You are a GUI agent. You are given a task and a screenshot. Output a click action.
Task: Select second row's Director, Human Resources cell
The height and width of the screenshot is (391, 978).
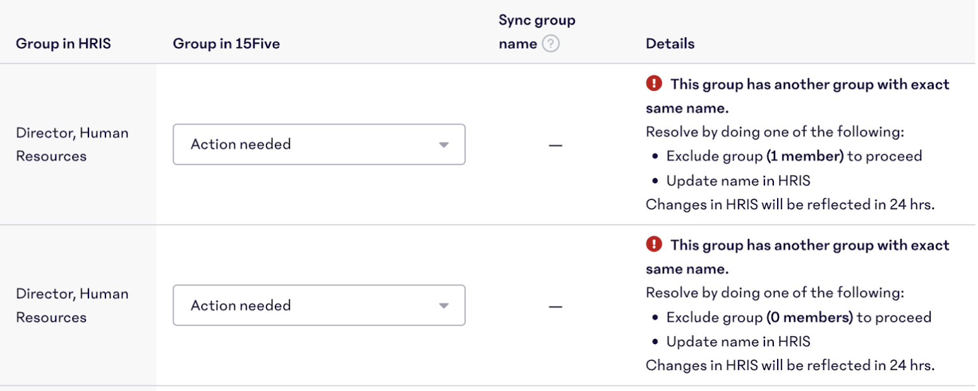click(x=72, y=305)
